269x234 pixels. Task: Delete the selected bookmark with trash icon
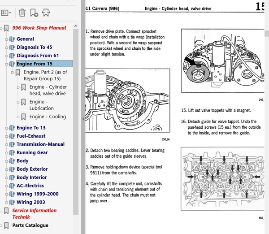coord(22,13)
